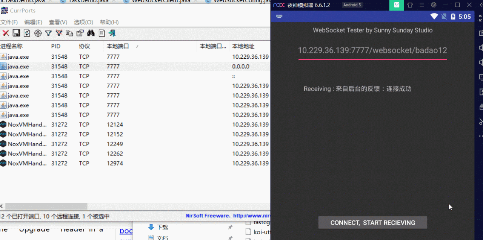This screenshot has height=240, width=483.
Task: Click the crossed-out funnel clear-filter icon
Action: tap(59, 33)
